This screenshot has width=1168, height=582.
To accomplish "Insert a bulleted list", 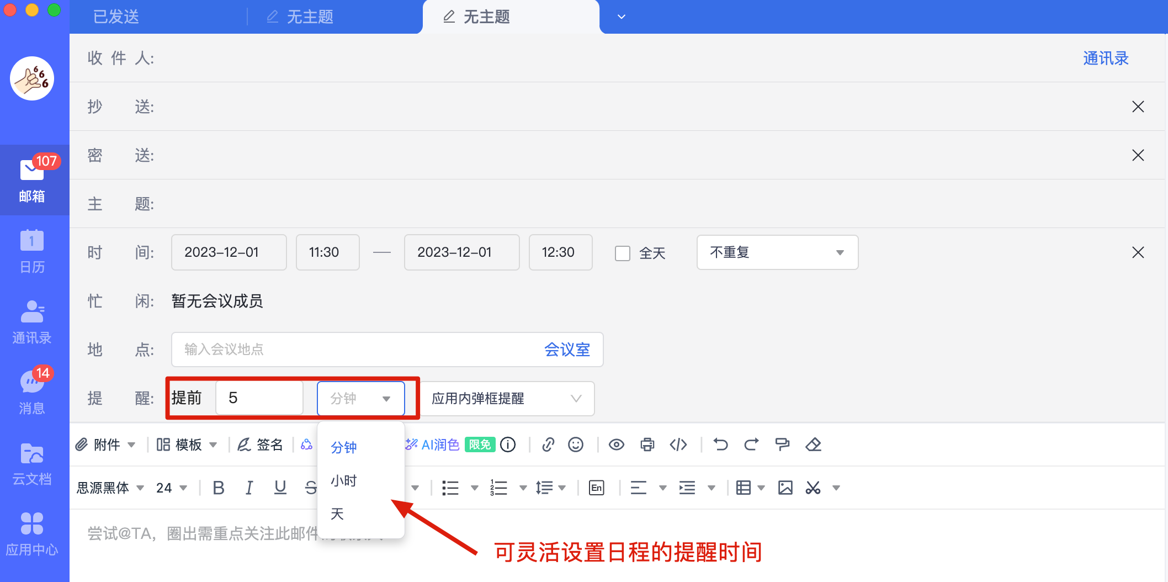I will click(x=450, y=488).
